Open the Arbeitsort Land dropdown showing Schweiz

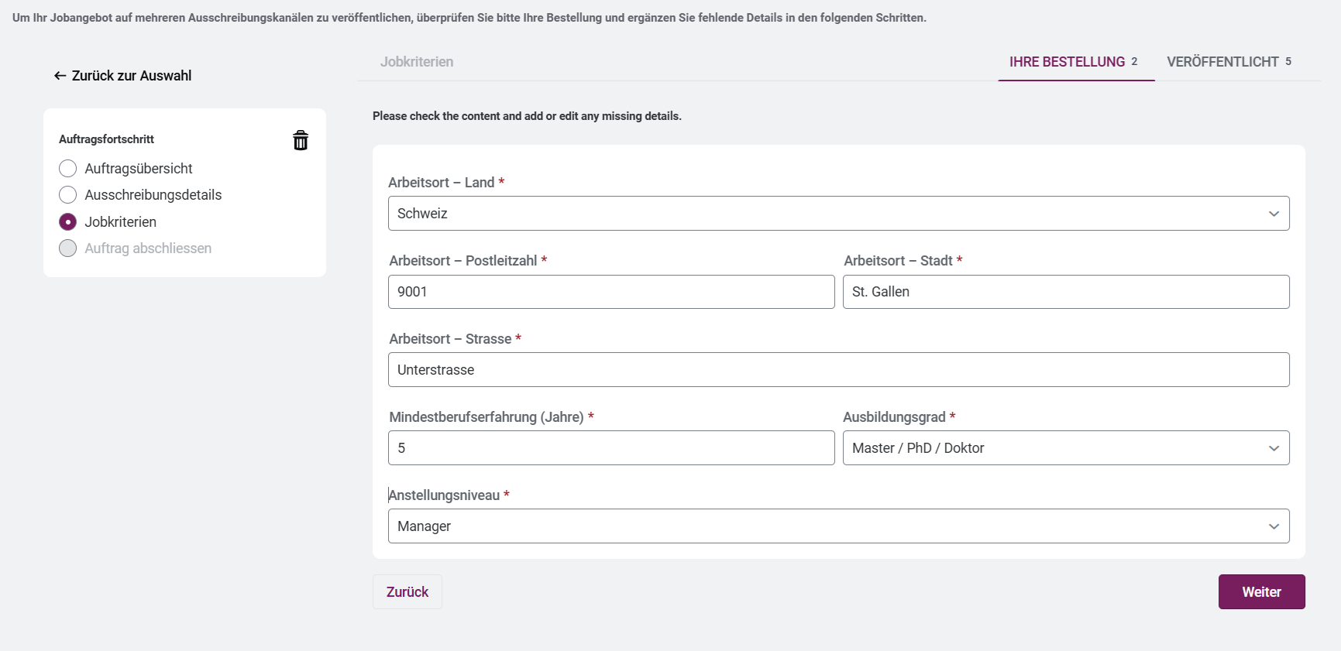[837, 214]
